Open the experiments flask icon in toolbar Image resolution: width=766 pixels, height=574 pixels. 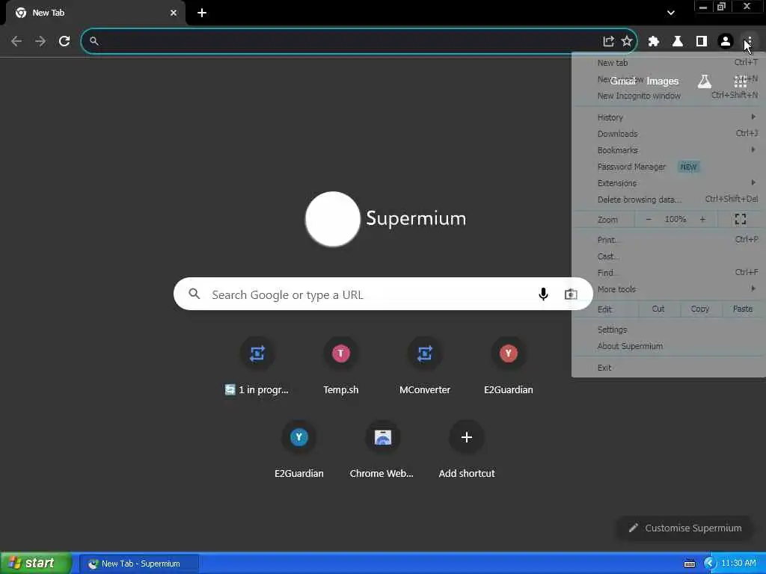point(678,42)
